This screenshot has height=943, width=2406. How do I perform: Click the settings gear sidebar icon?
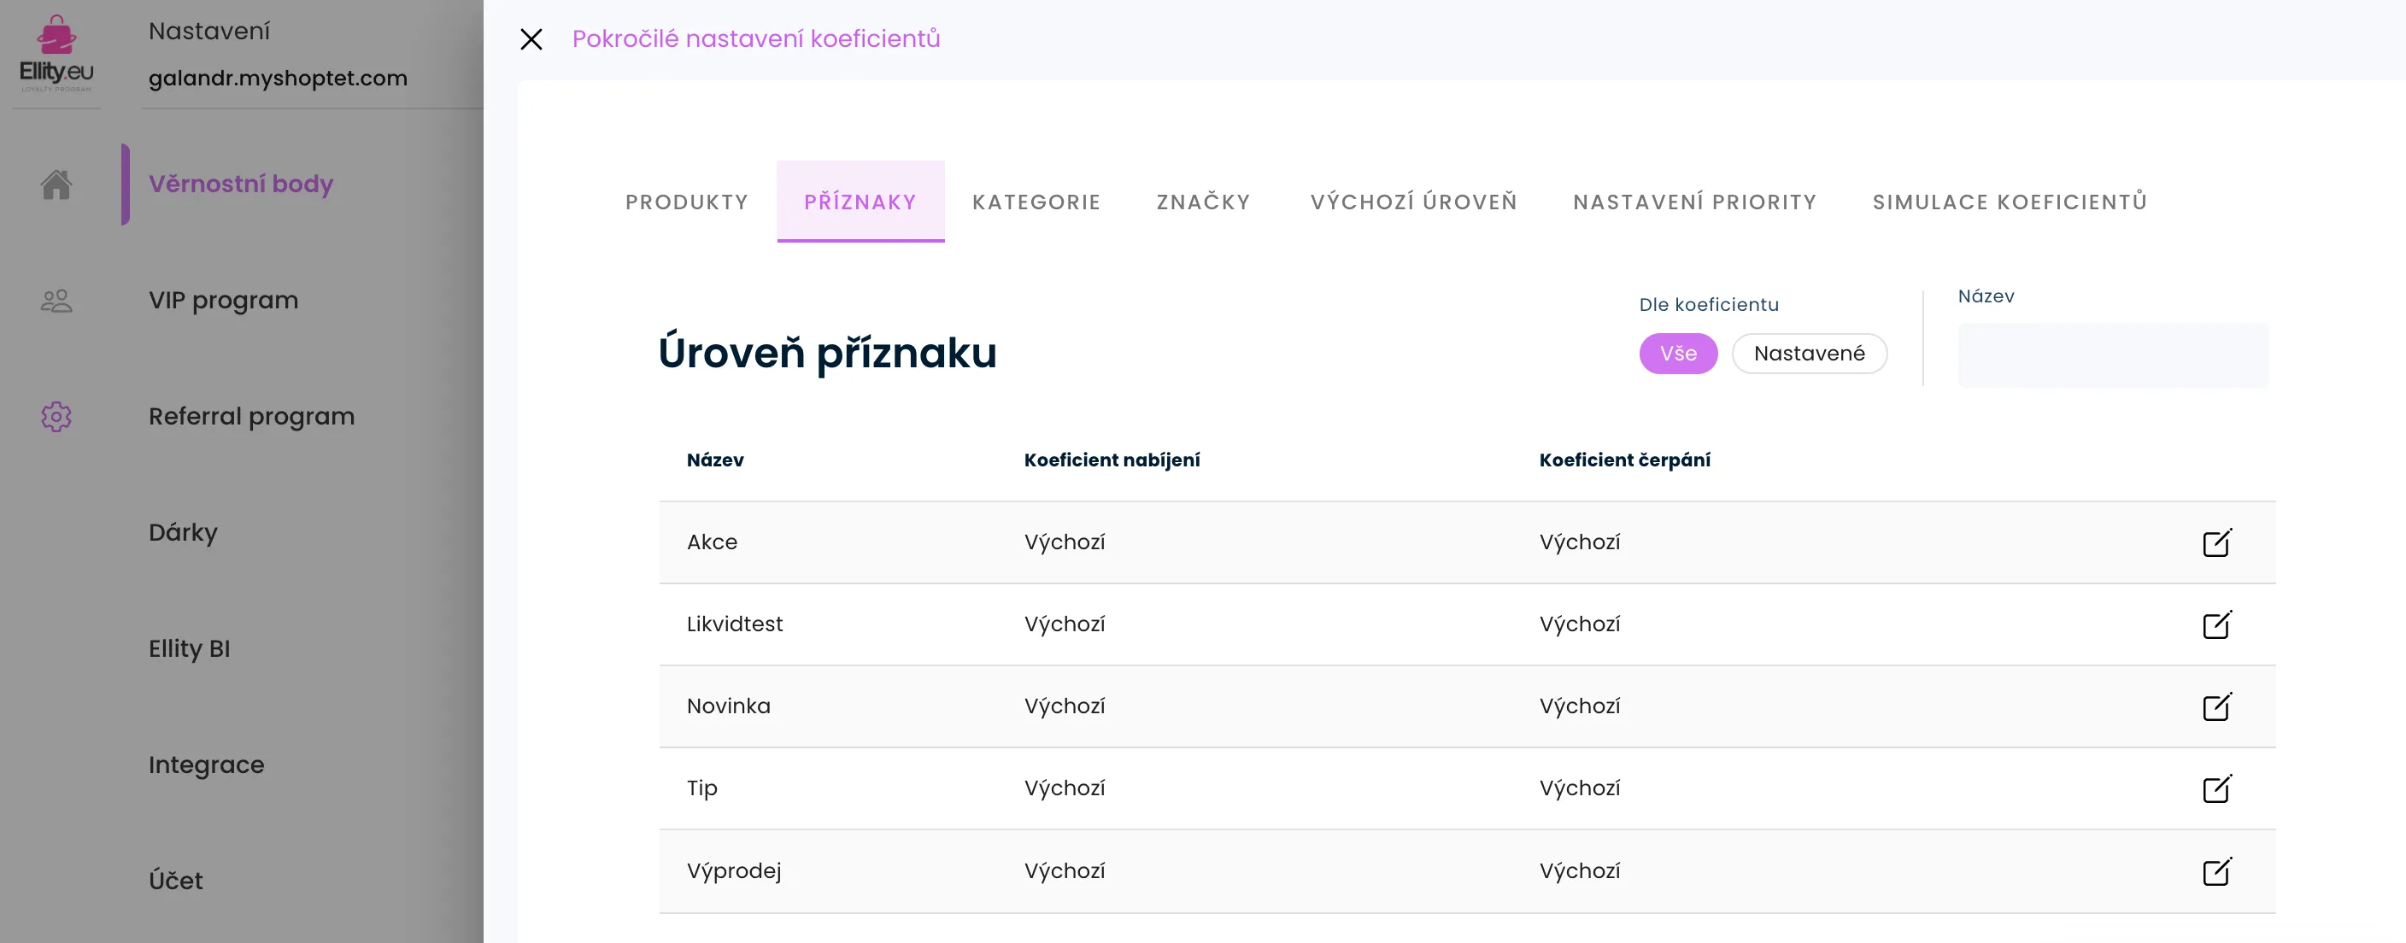[56, 417]
